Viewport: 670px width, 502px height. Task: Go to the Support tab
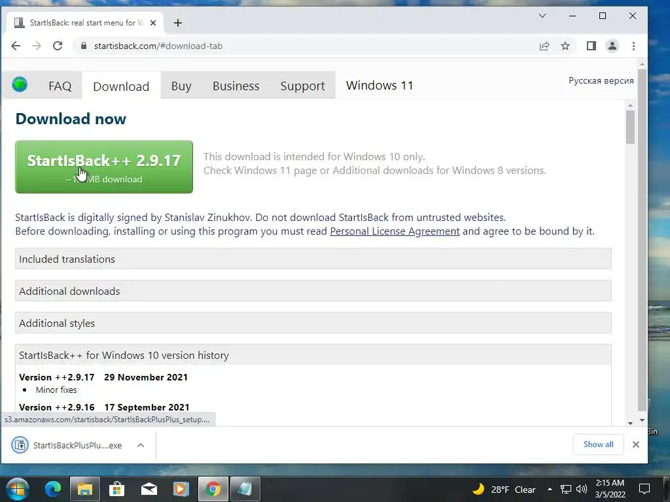click(302, 86)
